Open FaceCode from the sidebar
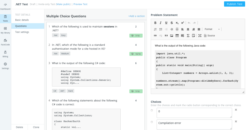 pyautogui.click(x=5, y=42)
